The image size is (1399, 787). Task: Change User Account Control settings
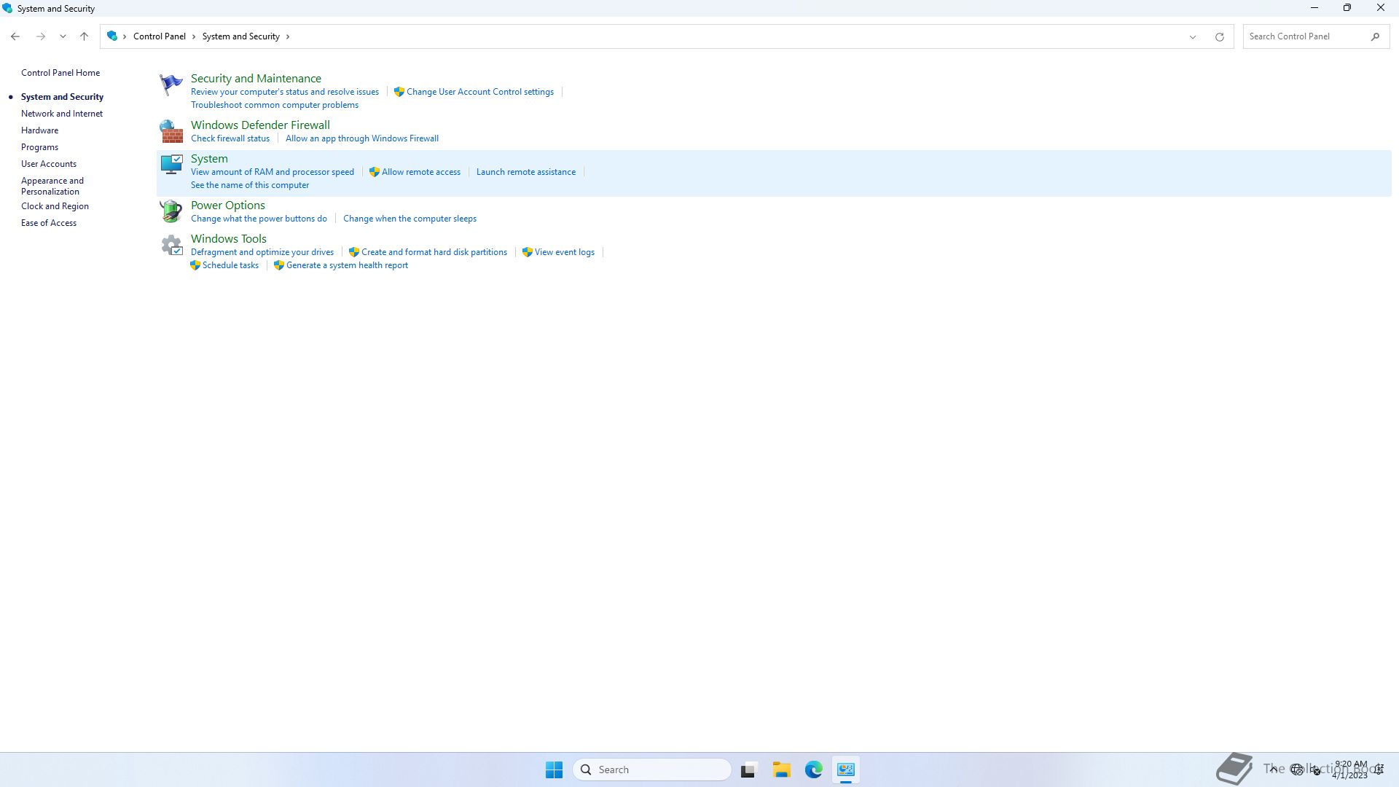pos(480,92)
